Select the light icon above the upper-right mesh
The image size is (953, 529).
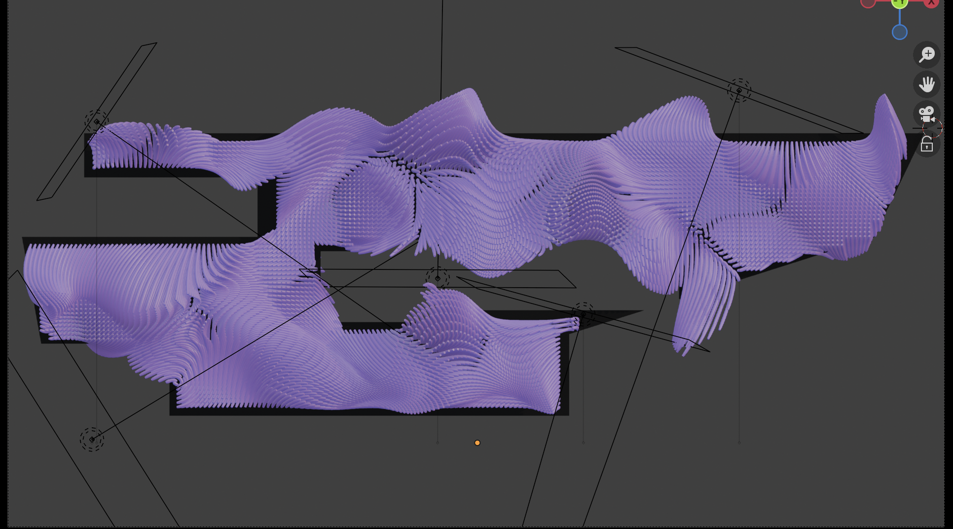(x=739, y=90)
